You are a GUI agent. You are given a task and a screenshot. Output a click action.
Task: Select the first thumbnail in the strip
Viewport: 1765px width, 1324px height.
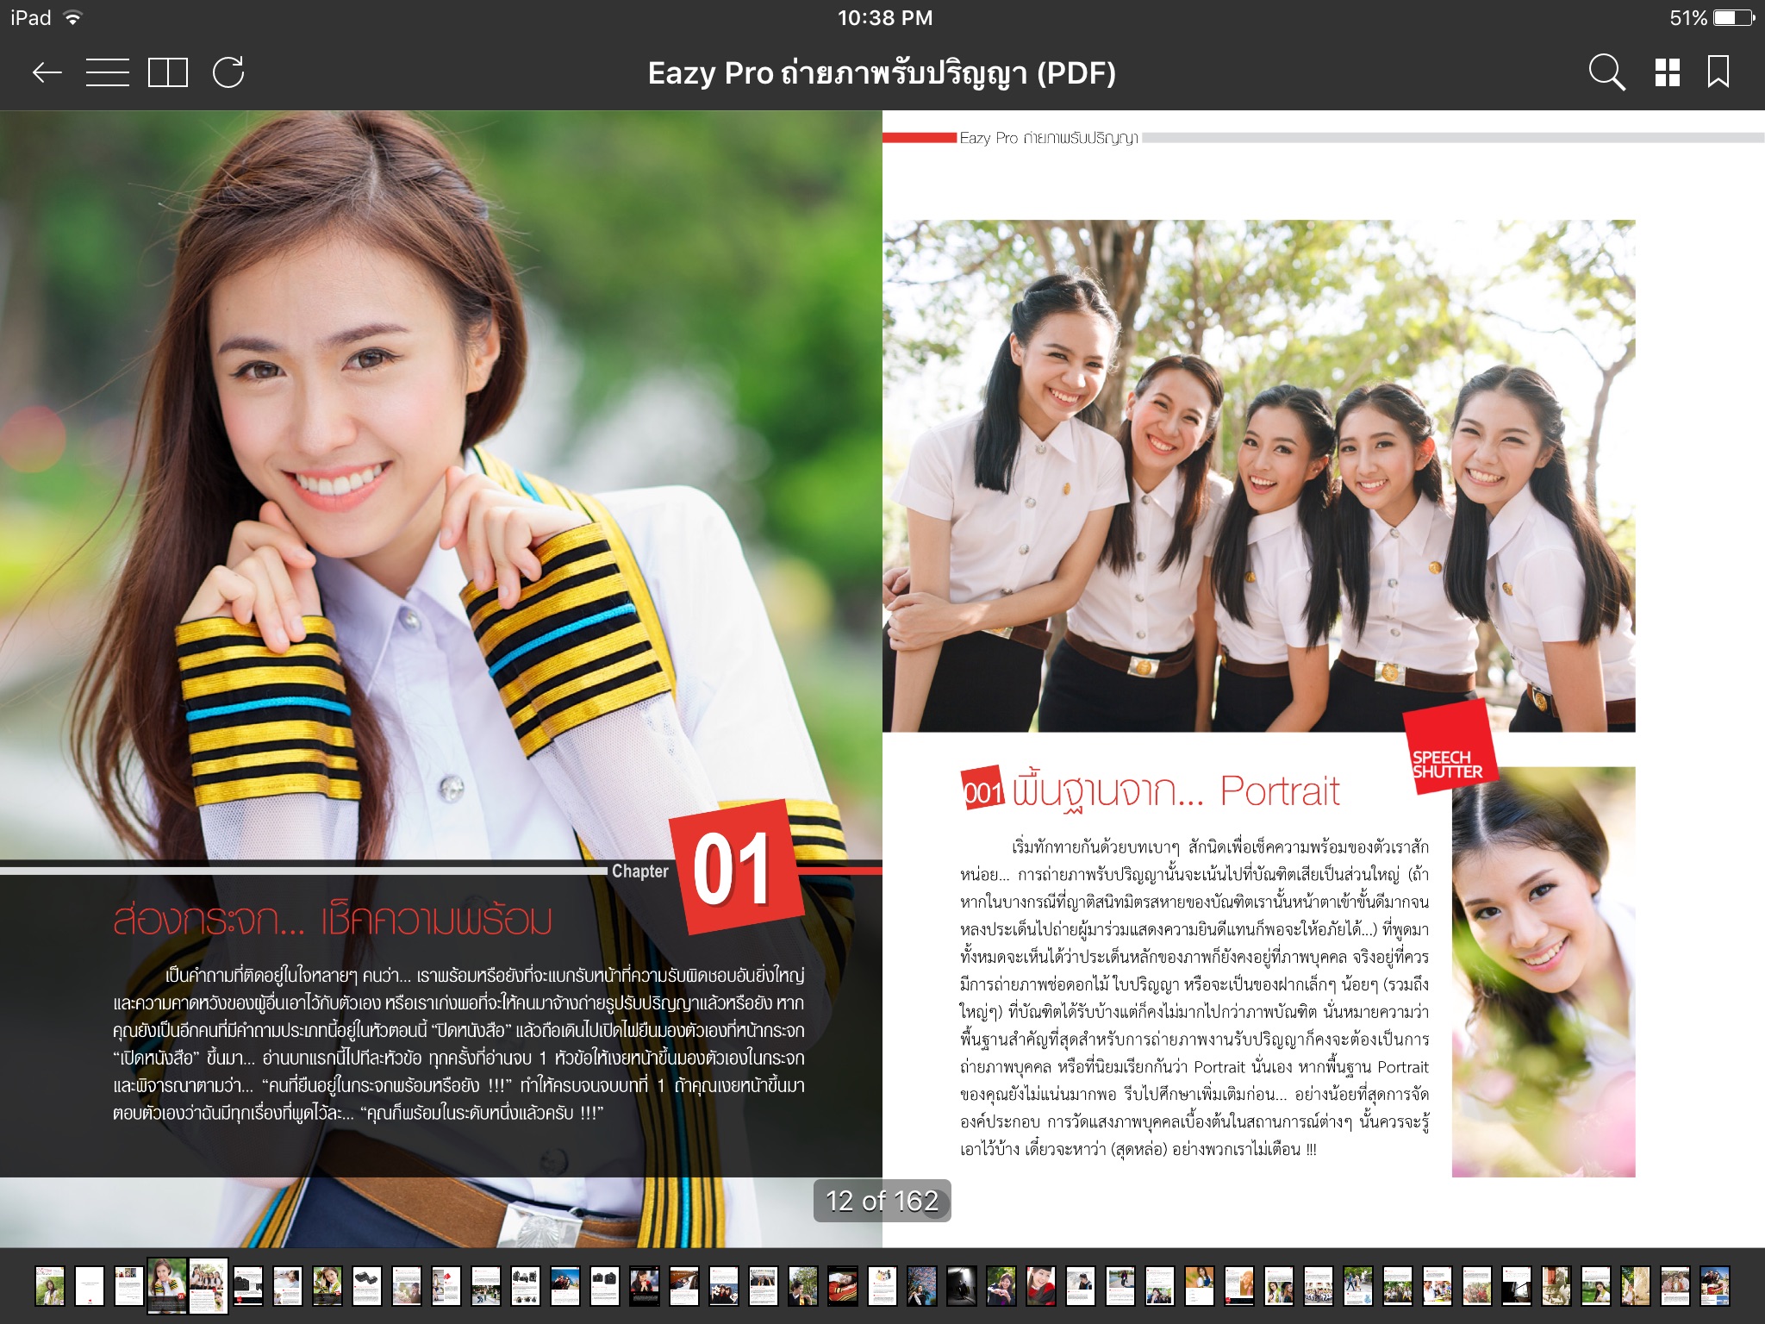[49, 1286]
